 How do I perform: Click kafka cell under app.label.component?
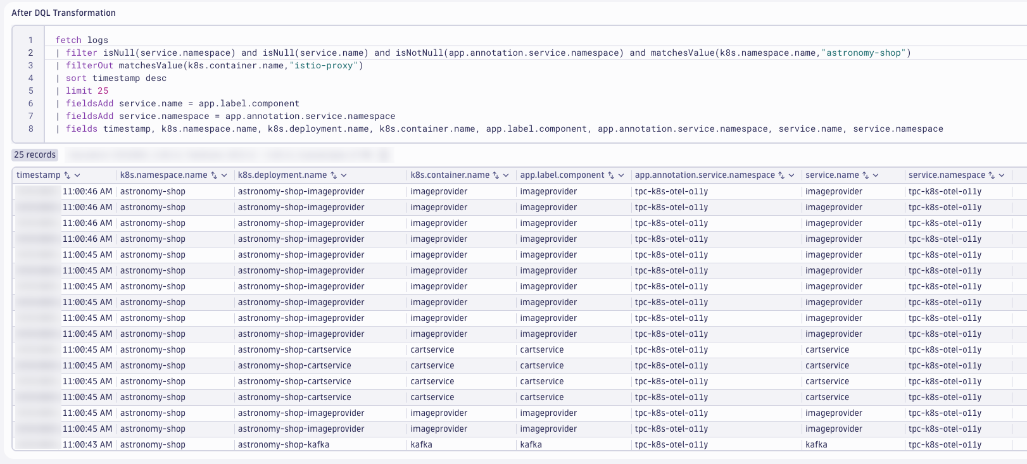click(531, 444)
